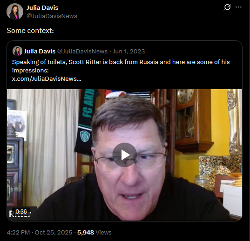Open the Oct 25, 2025 post date

pos(54,233)
